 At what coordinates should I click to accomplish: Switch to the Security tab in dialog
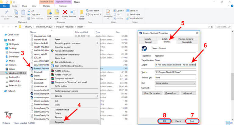147,39
